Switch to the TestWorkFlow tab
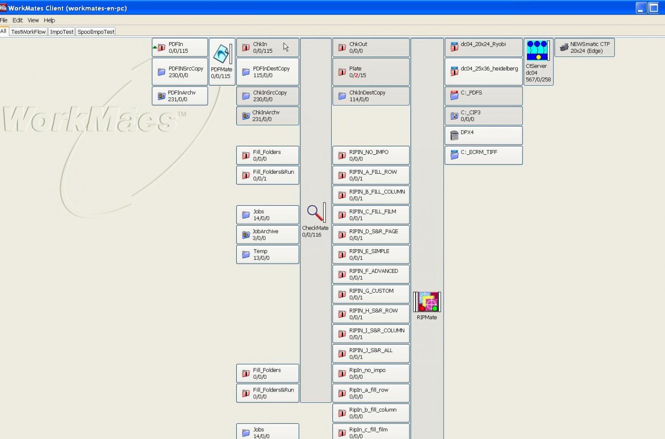Viewport: 665px width, 439px height. 28,32
